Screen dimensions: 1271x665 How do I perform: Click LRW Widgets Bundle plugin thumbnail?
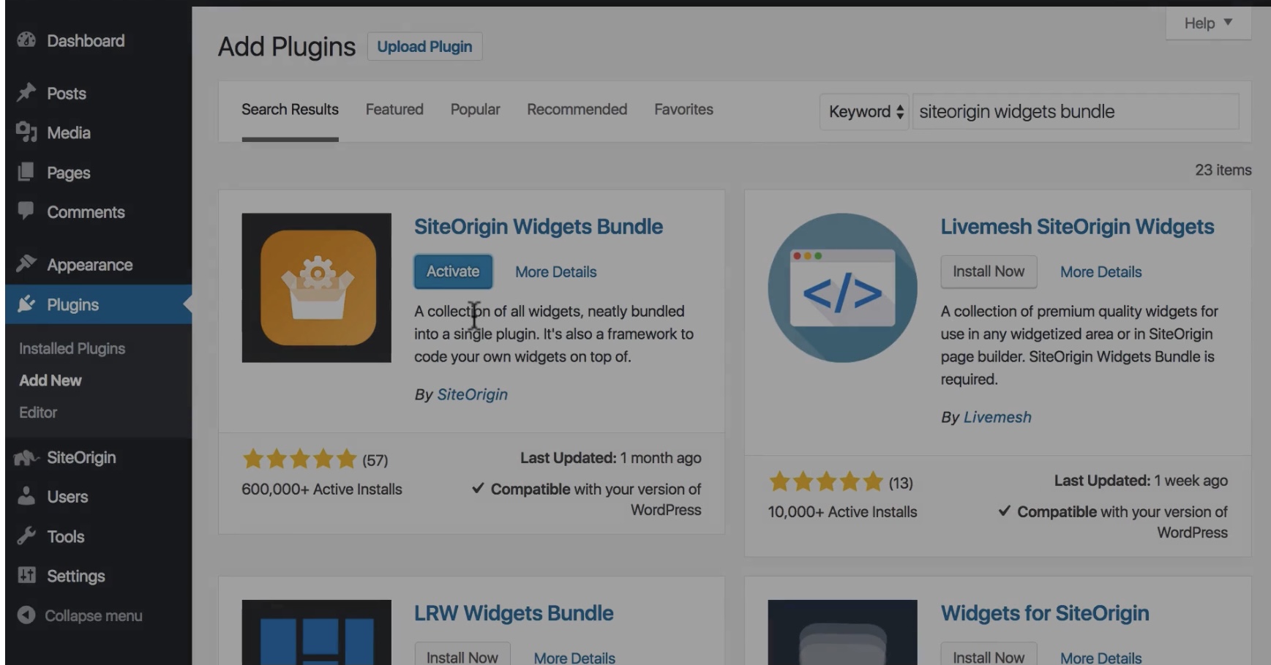(317, 632)
